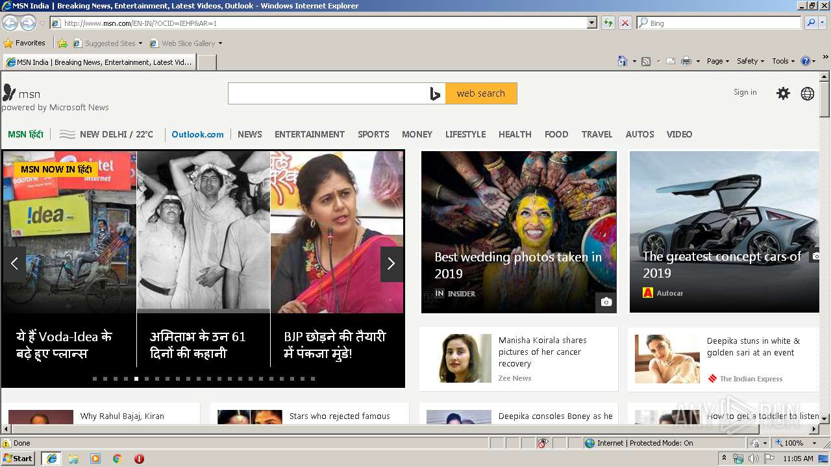Expand Suggested Sites dropdown

point(140,43)
